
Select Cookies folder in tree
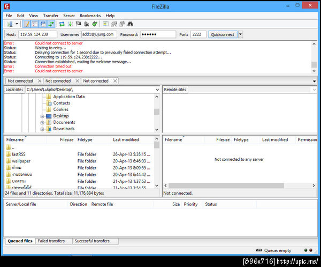60,109
